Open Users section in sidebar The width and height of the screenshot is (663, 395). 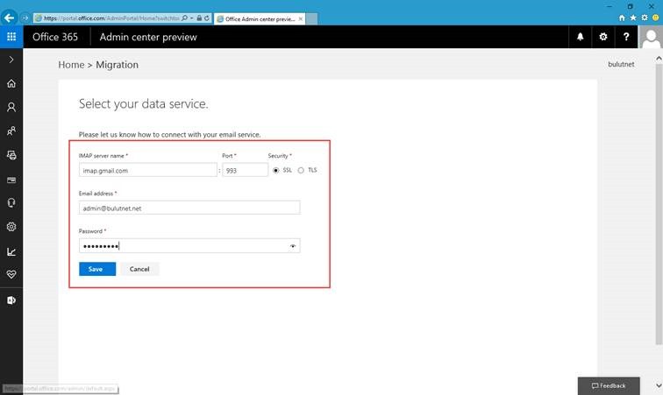coord(11,108)
